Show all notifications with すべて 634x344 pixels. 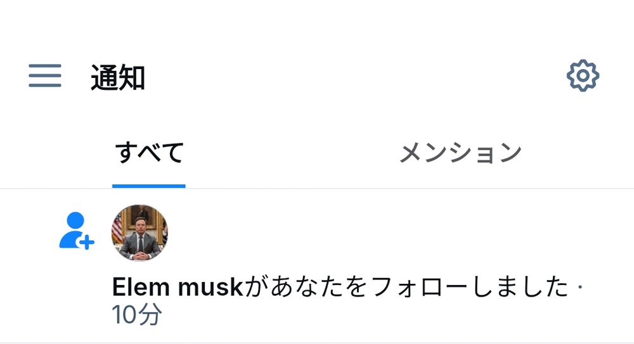click(x=149, y=153)
